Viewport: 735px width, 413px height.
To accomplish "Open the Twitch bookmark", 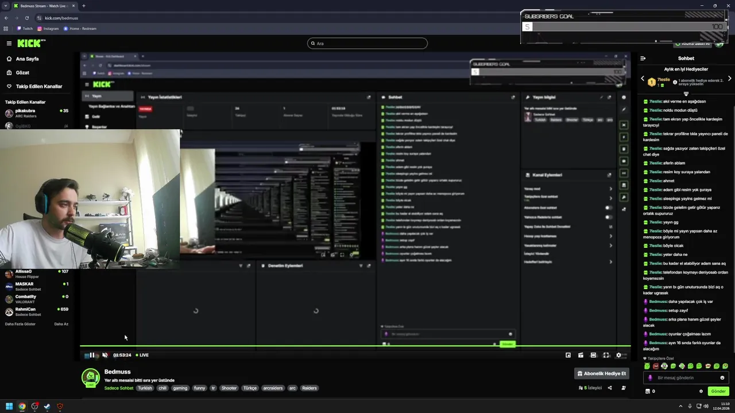I will point(25,28).
